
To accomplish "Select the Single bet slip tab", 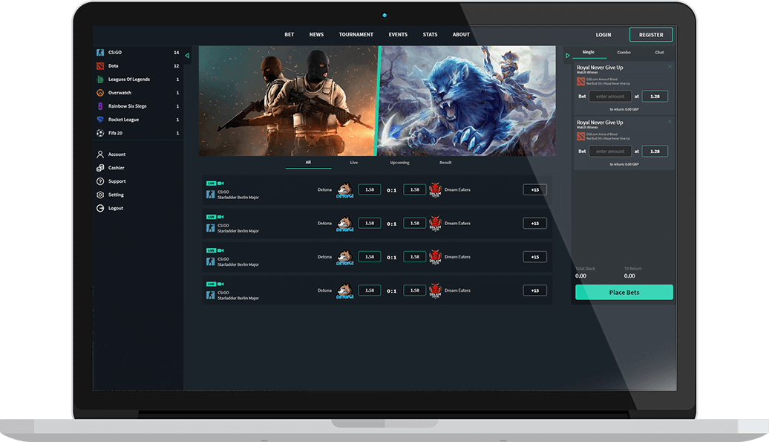I will [x=588, y=52].
